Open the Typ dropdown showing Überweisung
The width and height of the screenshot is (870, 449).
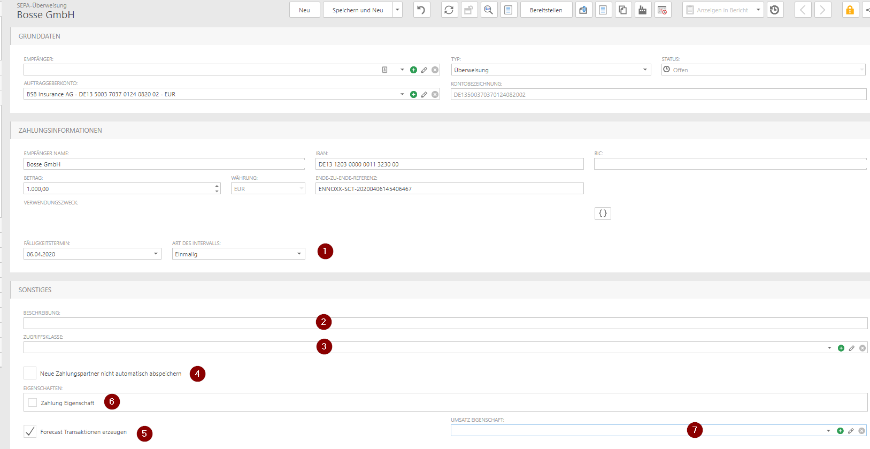[x=645, y=70]
